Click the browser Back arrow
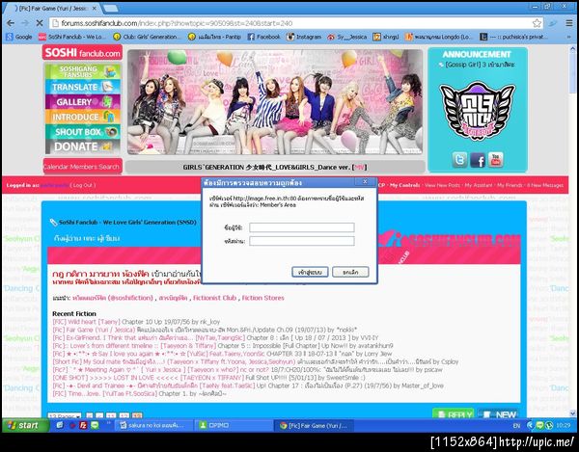Screen dimensions: 579x452 pyautogui.click(x=11, y=23)
